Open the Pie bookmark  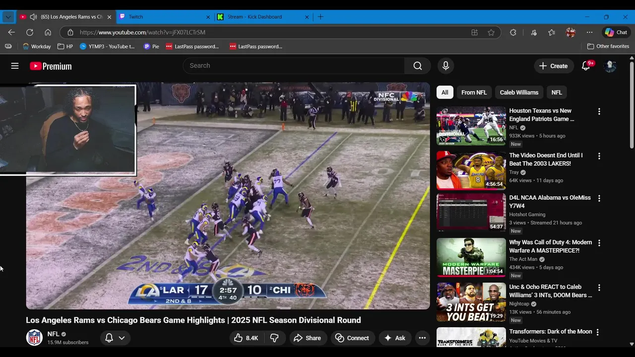pos(151,47)
